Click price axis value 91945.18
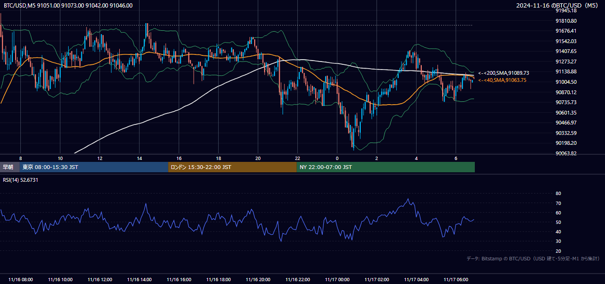 click(566, 10)
